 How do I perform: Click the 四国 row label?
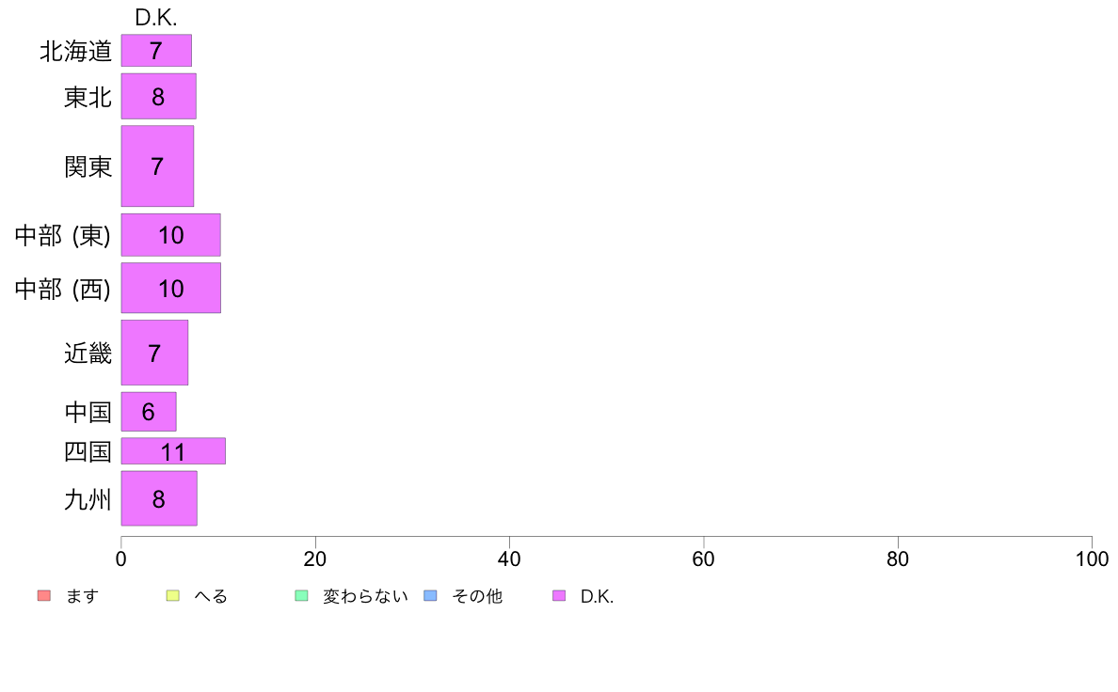click(88, 452)
